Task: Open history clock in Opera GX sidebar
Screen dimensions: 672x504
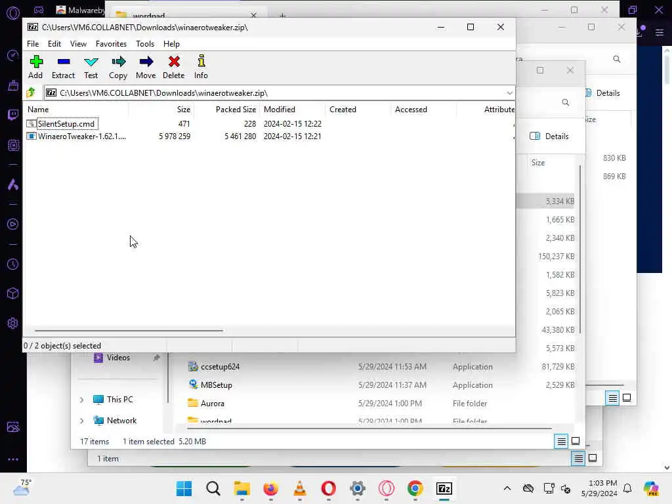Action: (13, 264)
